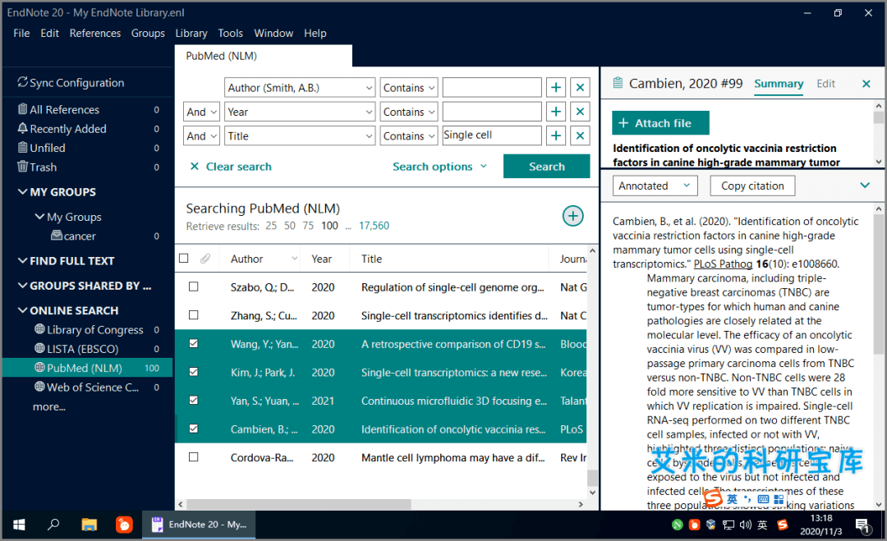This screenshot has width=887, height=541.
Task: Open the Unfiled references clipboard icon
Action: (23, 148)
